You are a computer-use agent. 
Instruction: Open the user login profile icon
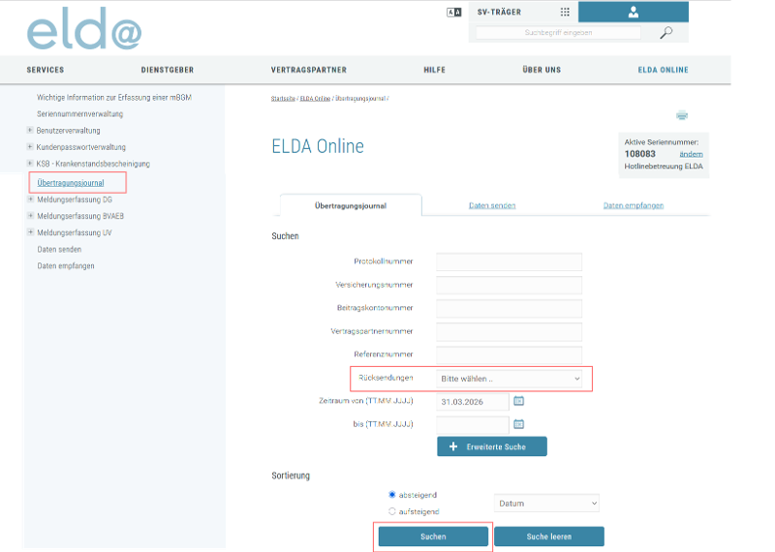tap(634, 12)
